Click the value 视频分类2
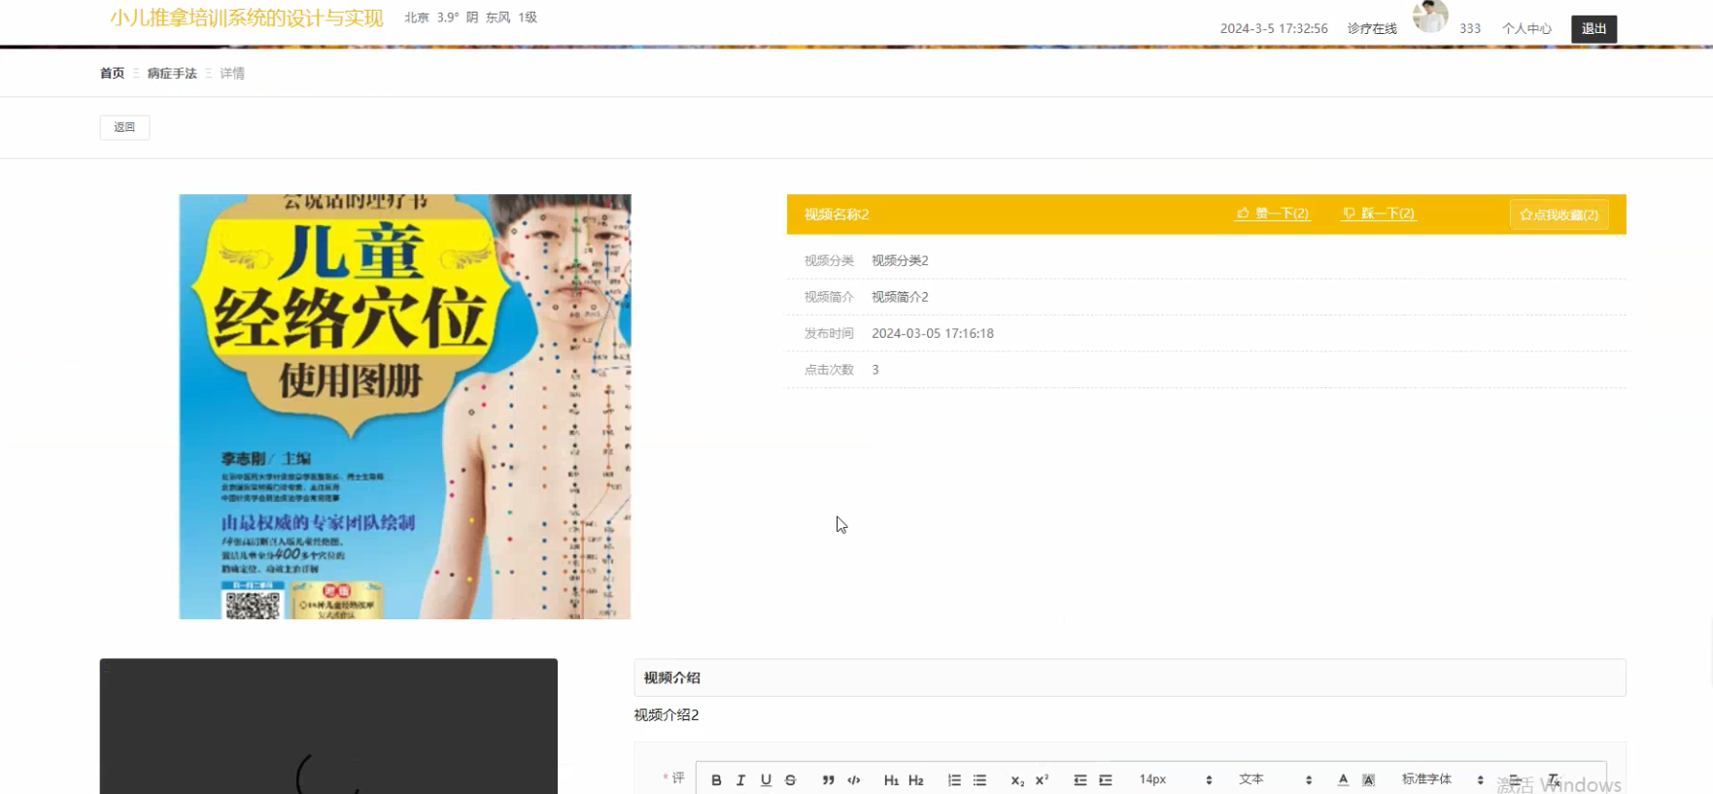 click(x=900, y=261)
